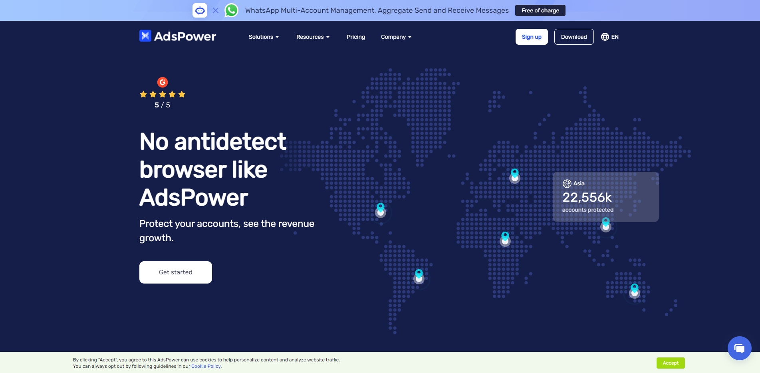Open the live chat bubble widget
The height and width of the screenshot is (373, 760).
click(x=739, y=348)
